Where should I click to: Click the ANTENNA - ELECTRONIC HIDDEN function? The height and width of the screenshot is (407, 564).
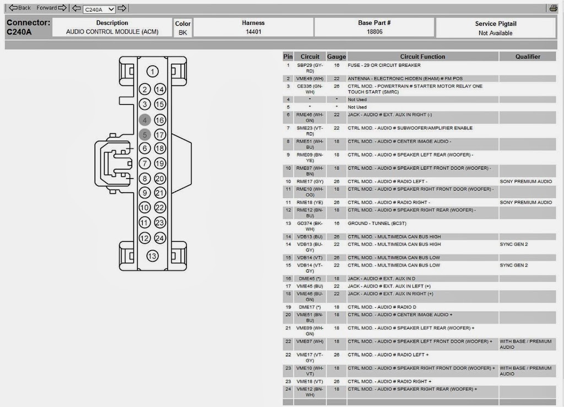[405, 78]
